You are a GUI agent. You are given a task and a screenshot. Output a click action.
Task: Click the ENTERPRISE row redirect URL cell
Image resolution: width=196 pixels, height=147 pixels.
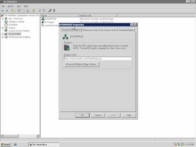point(96,19)
